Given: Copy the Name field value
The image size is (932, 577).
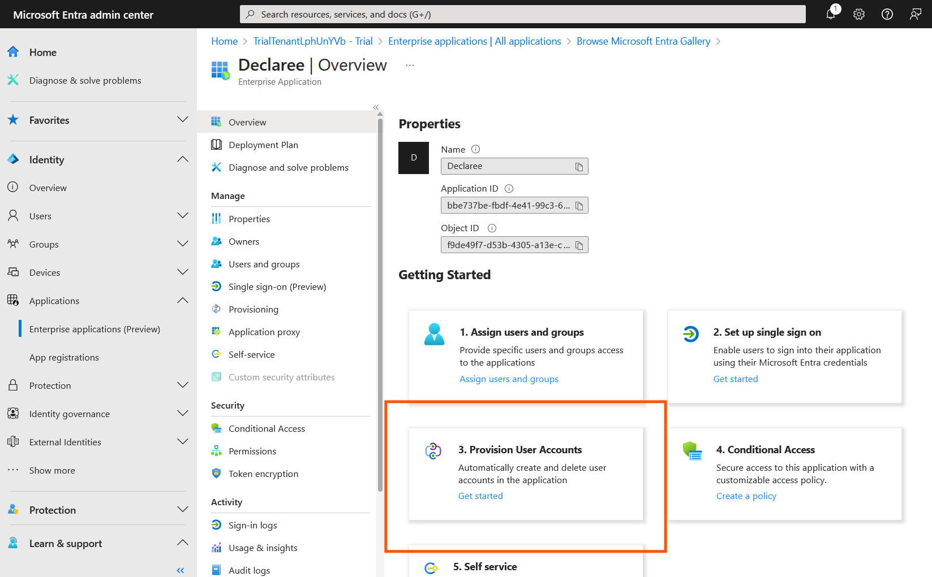Looking at the screenshot, I should (579, 167).
